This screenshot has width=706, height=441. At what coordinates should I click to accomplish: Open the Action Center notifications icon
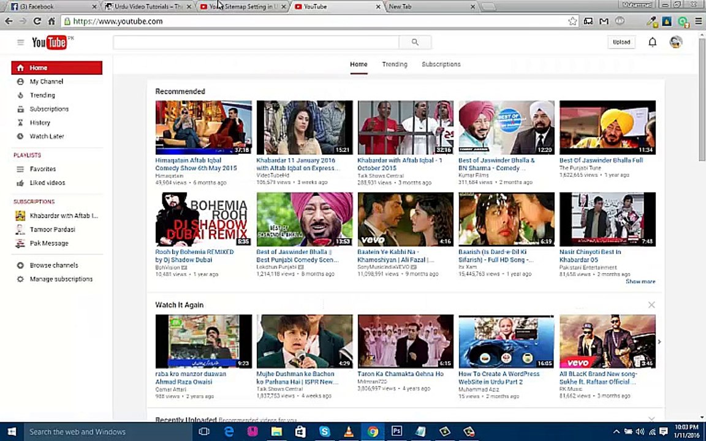[x=663, y=432]
